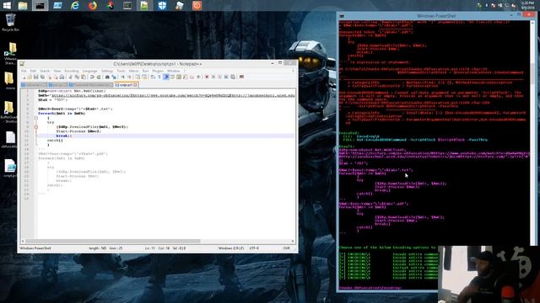Open the Document Map toolbar icon

179,77
